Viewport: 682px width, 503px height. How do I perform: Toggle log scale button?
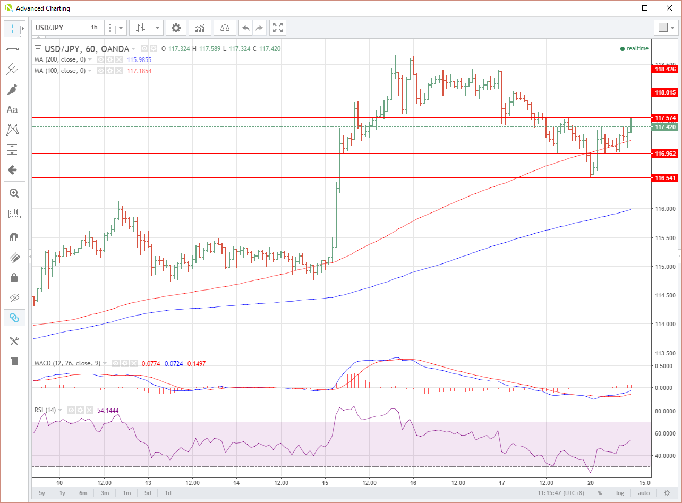click(x=620, y=493)
